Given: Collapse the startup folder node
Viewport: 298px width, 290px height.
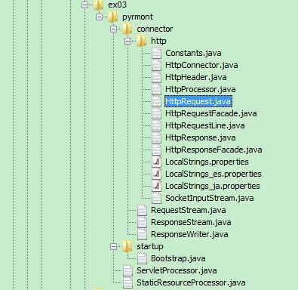Looking at the screenshot, I should click(114, 246).
